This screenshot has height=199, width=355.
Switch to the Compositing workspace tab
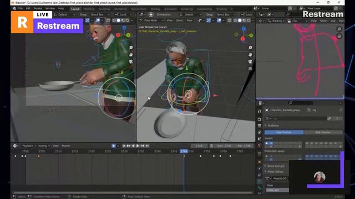[205, 9]
